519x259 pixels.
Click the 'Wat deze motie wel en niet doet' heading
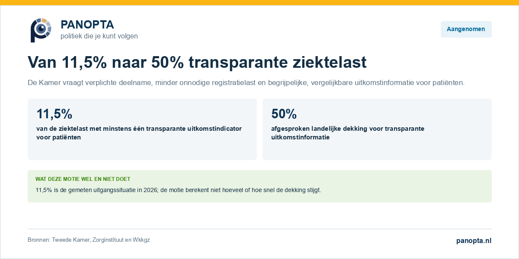click(x=83, y=179)
